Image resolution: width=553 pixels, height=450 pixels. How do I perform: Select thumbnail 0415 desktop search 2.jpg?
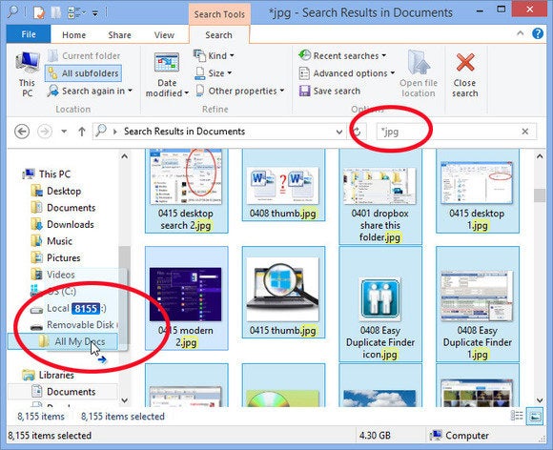pos(187,191)
